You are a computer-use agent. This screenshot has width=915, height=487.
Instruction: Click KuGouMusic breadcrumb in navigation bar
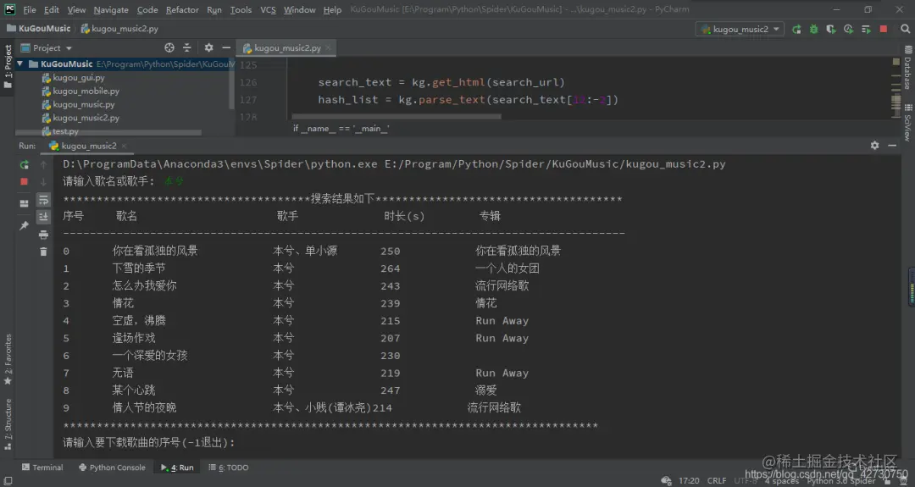[x=38, y=29]
